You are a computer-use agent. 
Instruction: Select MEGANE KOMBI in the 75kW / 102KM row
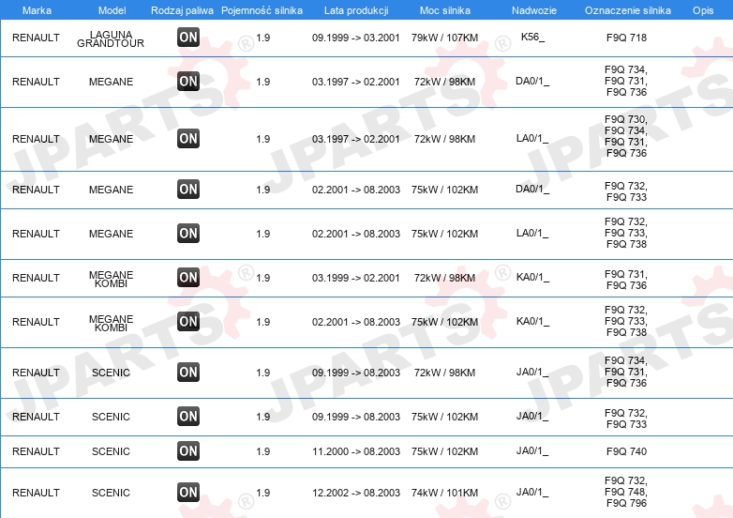111,323
